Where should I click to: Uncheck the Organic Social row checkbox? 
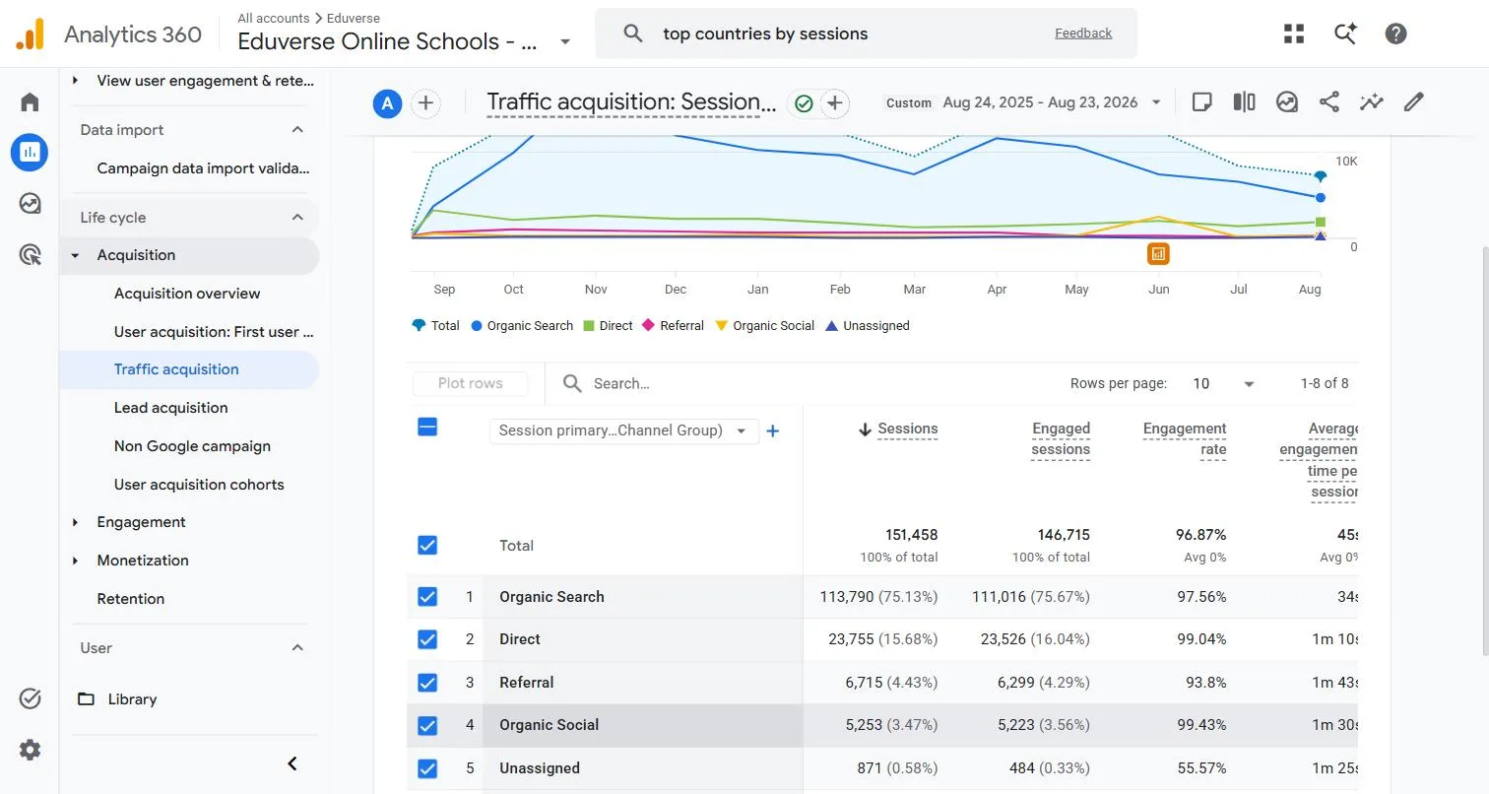point(427,725)
